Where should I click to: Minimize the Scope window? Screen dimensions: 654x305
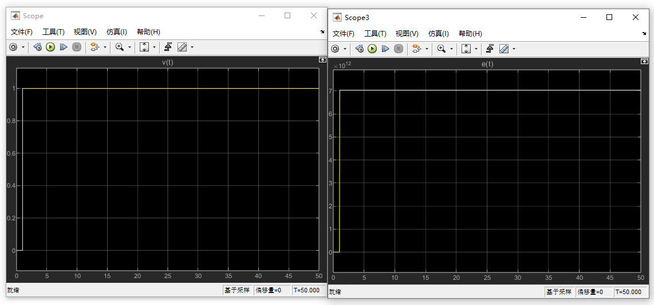pos(262,15)
